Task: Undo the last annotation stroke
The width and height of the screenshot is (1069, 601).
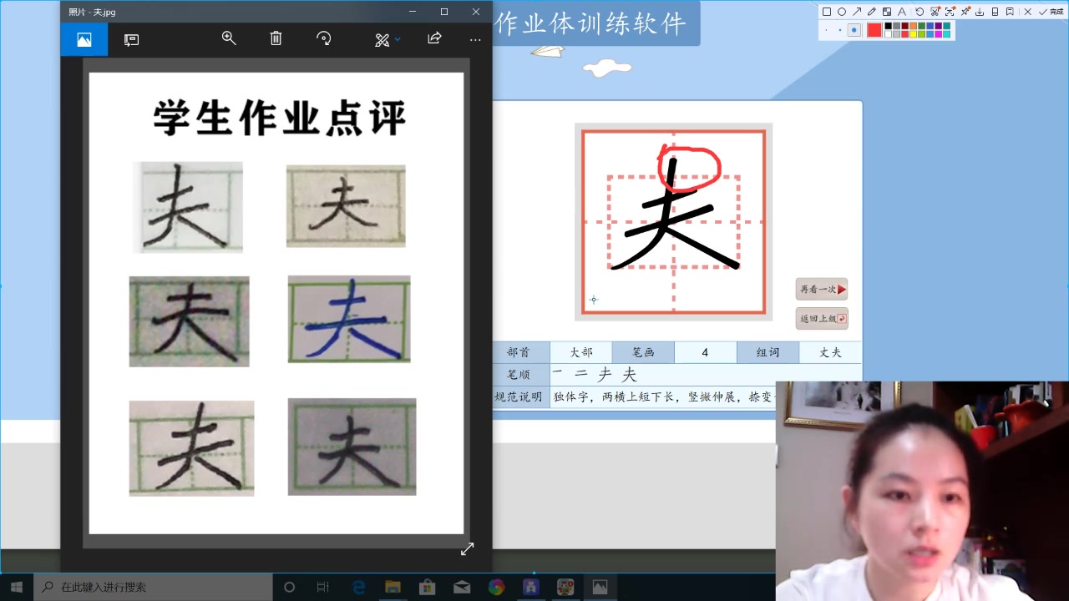Action: tap(920, 12)
